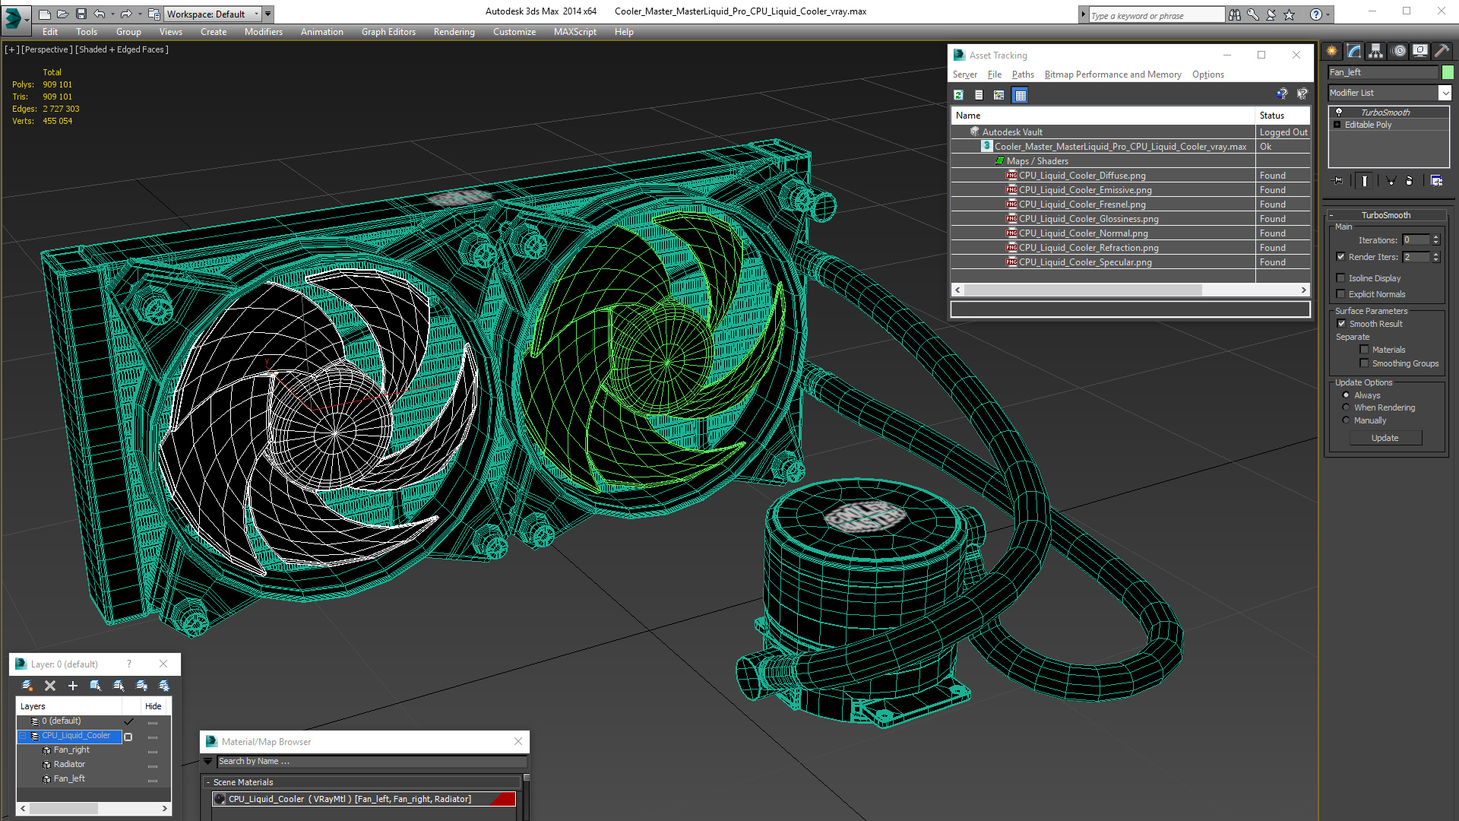
Task: Click the New Scene icon
Action: pyautogui.click(x=45, y=14)
